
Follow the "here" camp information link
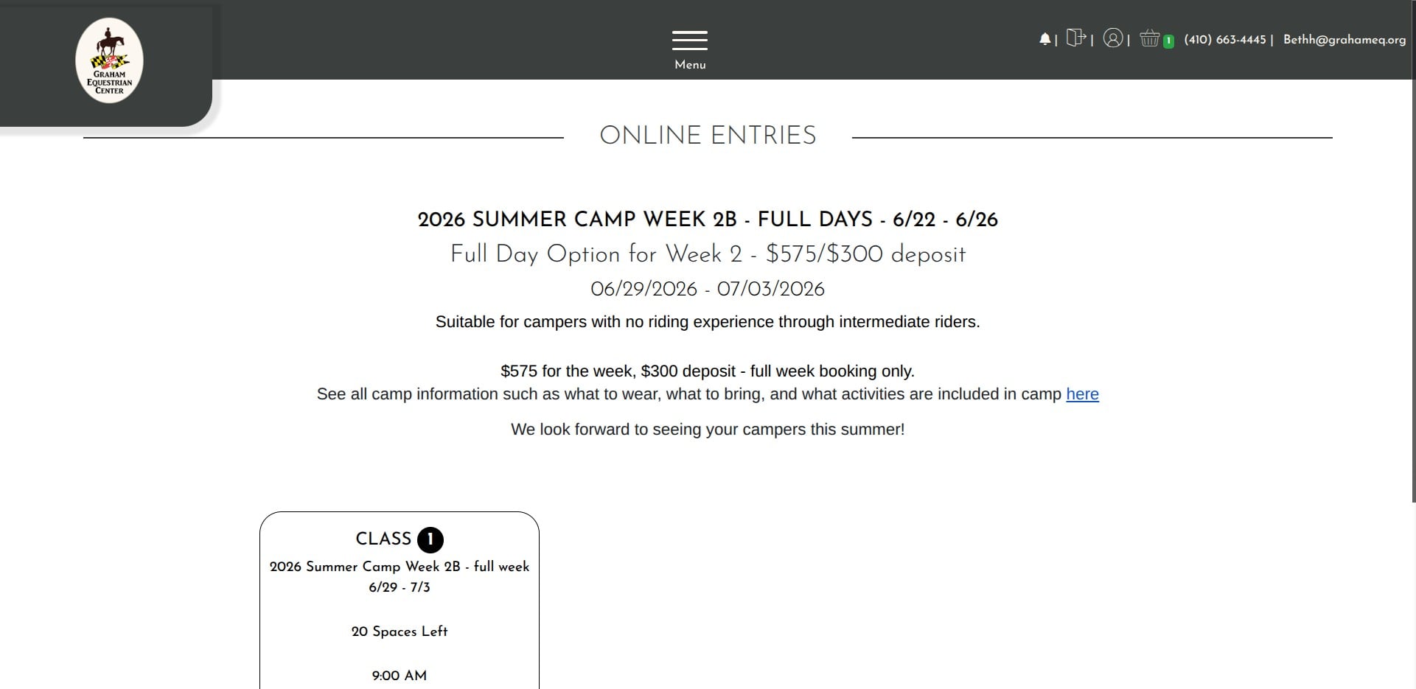(x=1081, y=394)
